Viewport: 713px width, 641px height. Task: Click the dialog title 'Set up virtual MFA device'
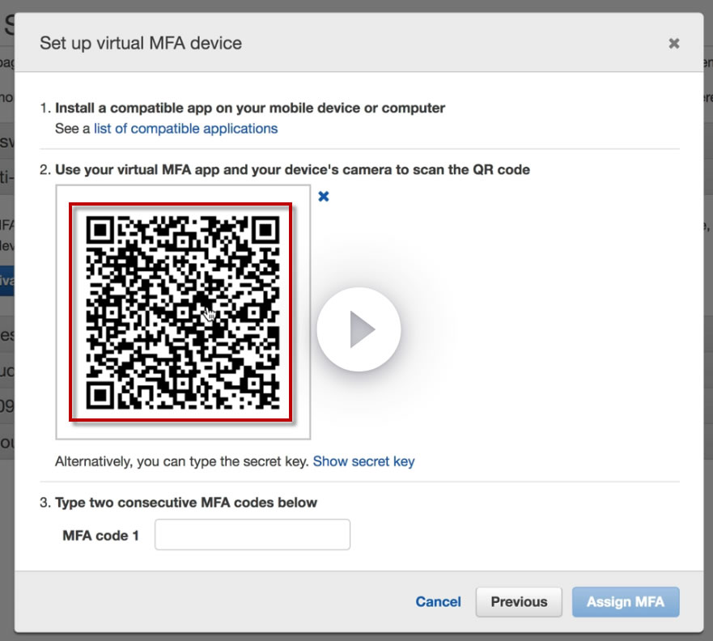(141, 43)
